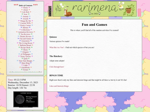Click the pink box beside banner
The height and width of the screenshot is (112, 150).
139,12
